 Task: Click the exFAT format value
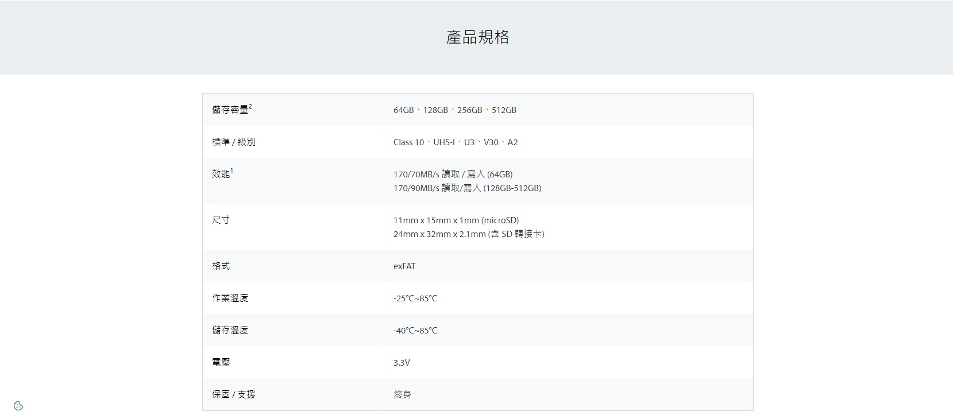click(404, 266)
